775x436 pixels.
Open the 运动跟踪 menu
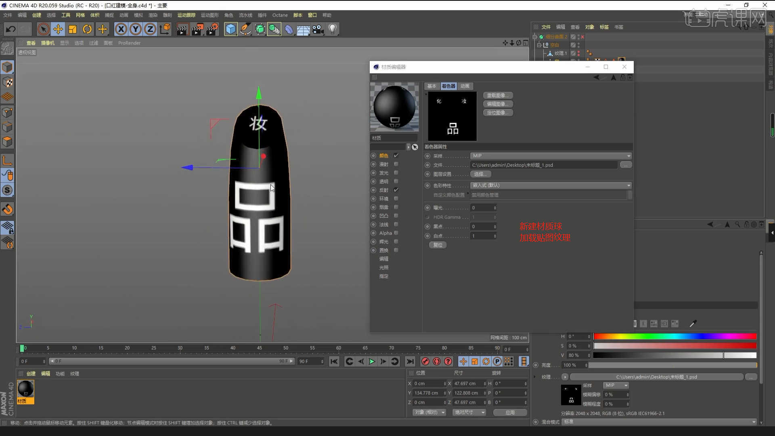tap(186, 15)
